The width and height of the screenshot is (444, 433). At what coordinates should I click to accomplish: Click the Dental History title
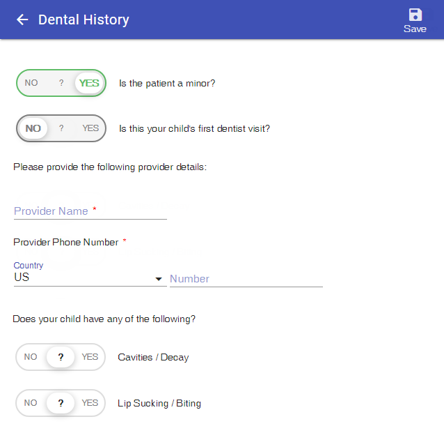coord(84,20)
